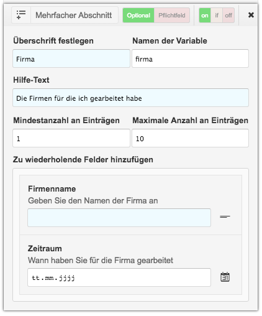The height and width of the screenshot is (316, 262).
Task: Select the 'if' conditional state
Action: click(217, 16)
